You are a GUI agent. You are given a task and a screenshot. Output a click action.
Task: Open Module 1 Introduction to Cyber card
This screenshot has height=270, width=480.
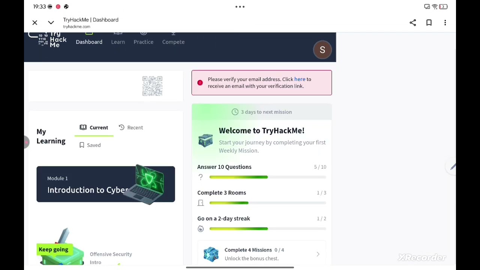tap(106, 184)
